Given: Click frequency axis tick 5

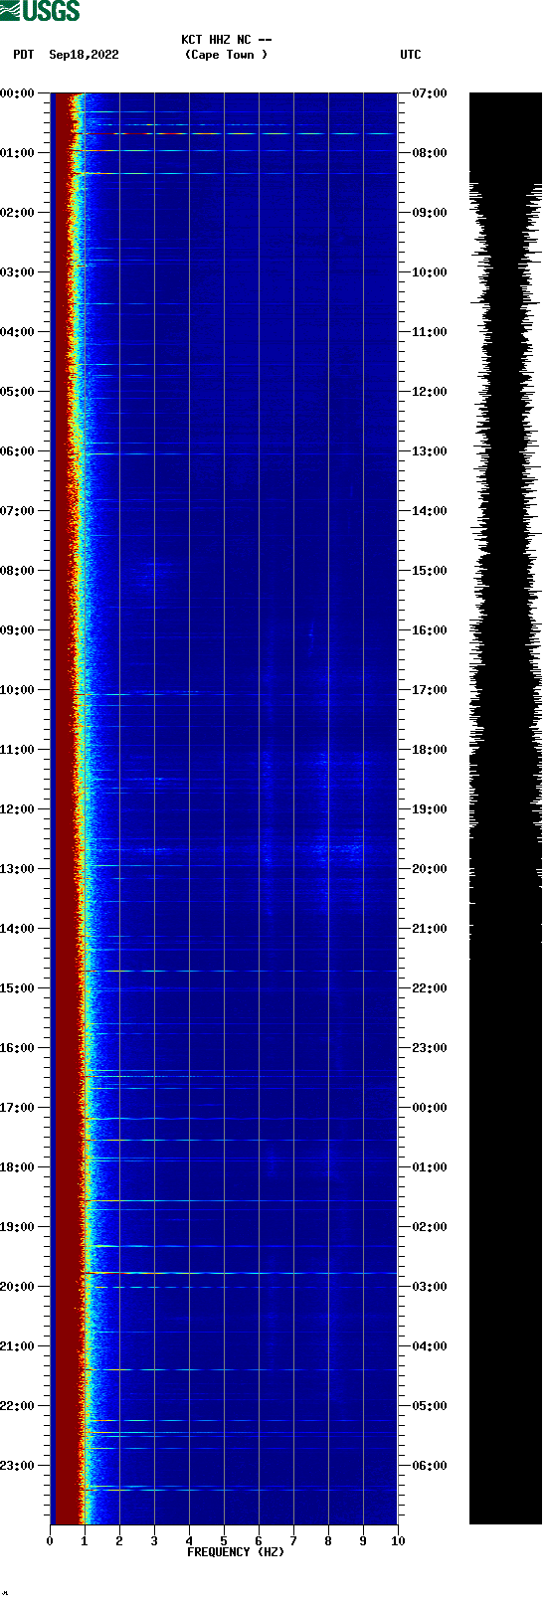Looking at the screenshot, I should click(224, 1541).
